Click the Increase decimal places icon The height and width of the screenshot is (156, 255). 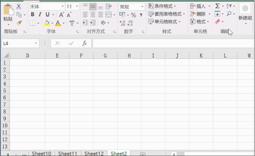[122, 23]
